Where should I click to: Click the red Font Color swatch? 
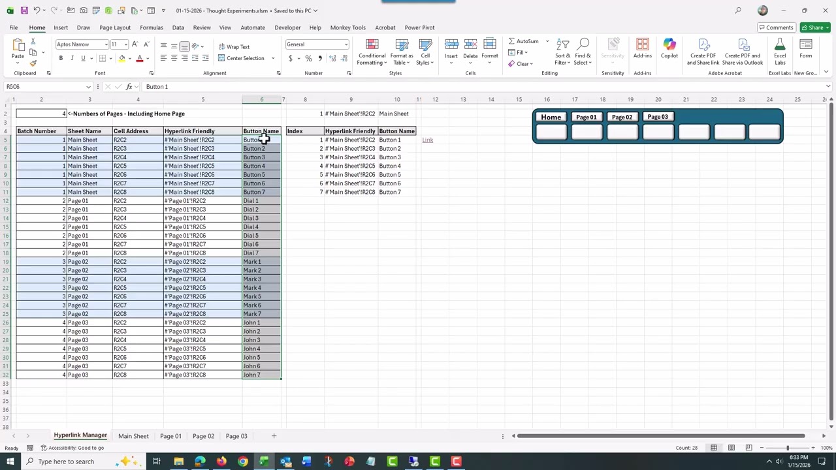[139, 58]
